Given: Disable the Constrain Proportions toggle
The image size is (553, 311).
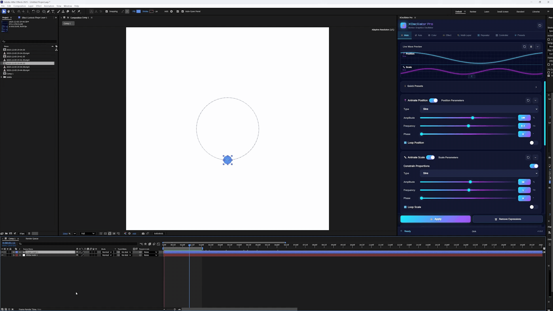Looking at the screenshot, I should 534,166.
